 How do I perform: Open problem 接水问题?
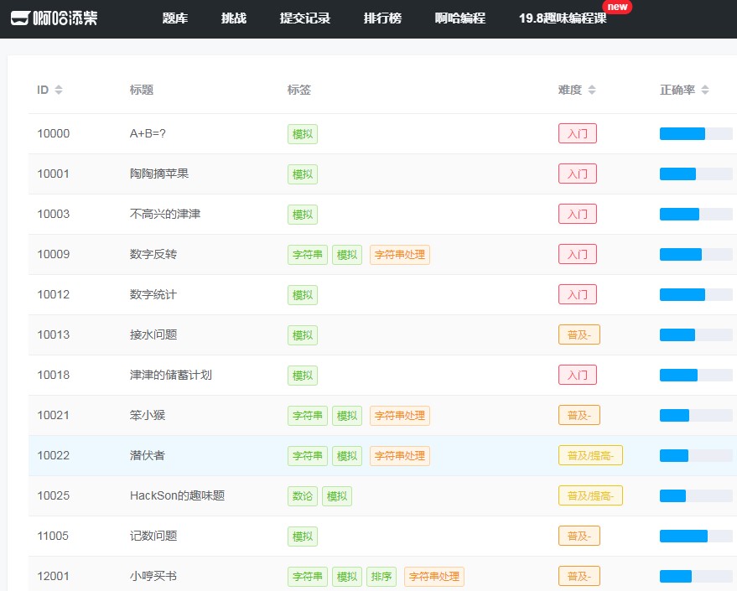point(153,335)
